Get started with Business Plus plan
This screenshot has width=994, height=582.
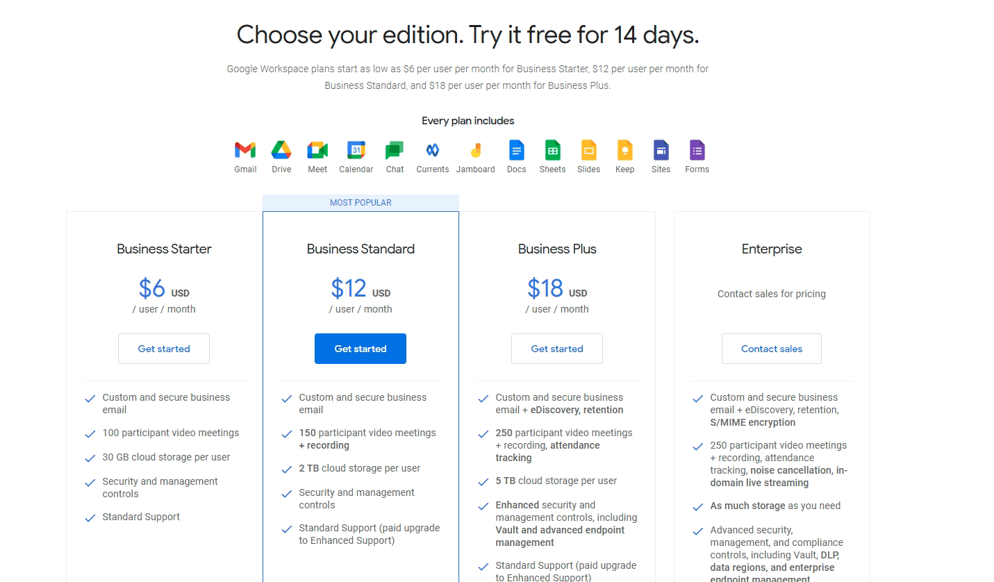557,349
